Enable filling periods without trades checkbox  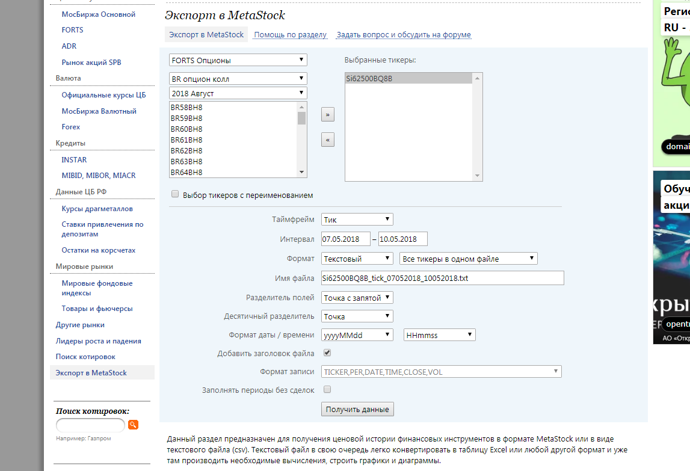(327, 389)
